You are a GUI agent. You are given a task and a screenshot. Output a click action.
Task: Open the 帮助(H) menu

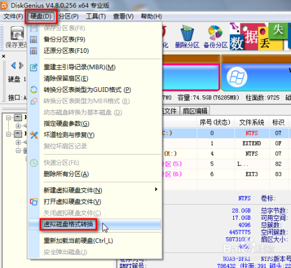(x=151, y=16)
